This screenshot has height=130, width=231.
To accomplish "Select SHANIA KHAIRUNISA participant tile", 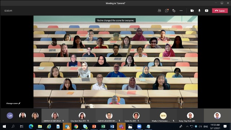I will 55,116.
